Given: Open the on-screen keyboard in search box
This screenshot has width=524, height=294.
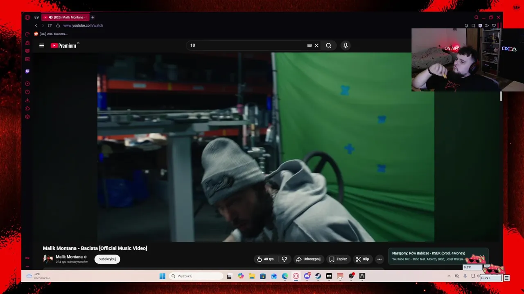Looking at the screenshot, I should (x=309, y=45).
